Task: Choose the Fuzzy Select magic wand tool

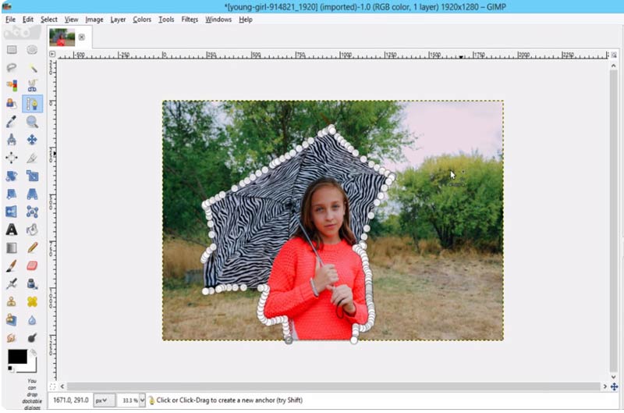Action: click(32, 68)
